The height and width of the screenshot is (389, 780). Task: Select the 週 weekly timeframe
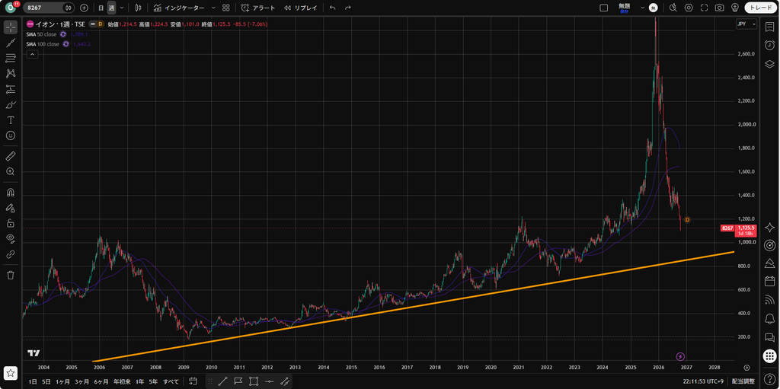[x=111, y=8]
